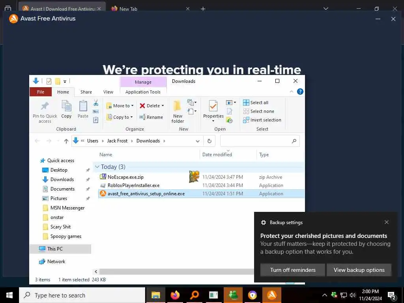
Task: Click the MSN Messenger taskbar icon
Action: coord(233,295)
